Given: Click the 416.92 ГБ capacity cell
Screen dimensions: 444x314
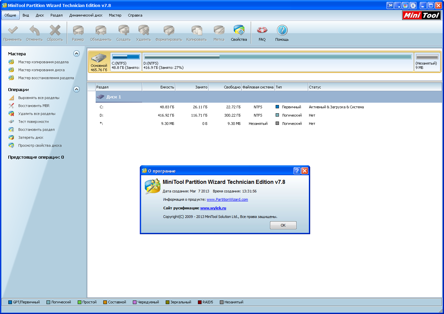Looking at the screenshot, I should 166,115.
